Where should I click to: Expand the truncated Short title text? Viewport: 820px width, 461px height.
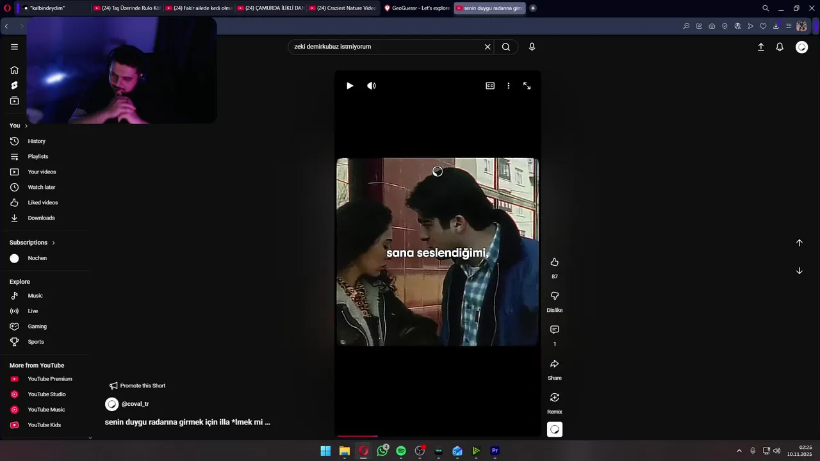(x=188, y=423)
